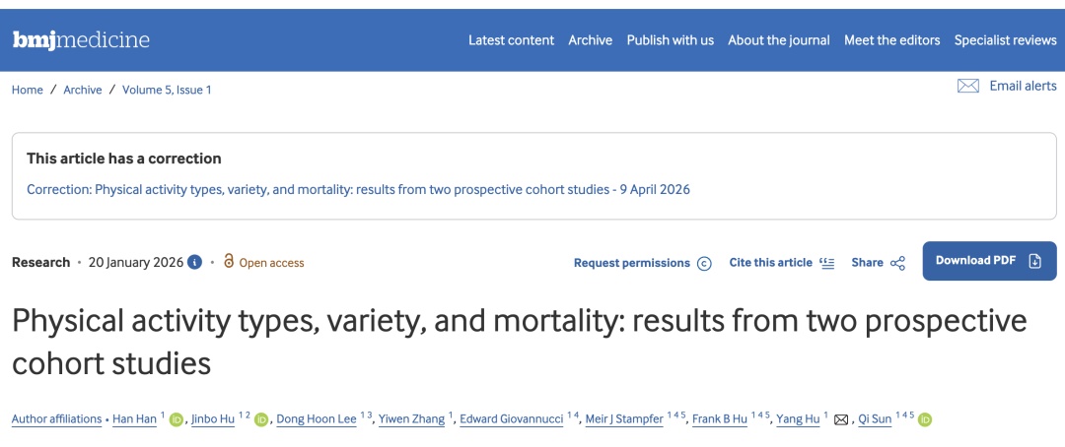
Task: Expand the Author affiliations link
Action: pos(56,419)
